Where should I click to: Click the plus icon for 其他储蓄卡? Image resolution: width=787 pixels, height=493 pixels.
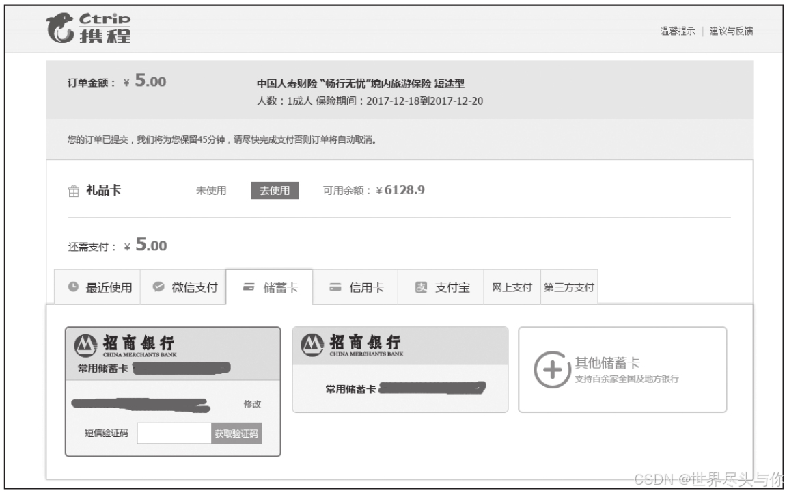[553, 369]
